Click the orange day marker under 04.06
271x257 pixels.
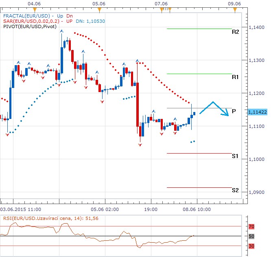point(34,10)
